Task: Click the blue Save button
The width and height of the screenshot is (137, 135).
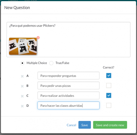Action: (x=85, y=125)
